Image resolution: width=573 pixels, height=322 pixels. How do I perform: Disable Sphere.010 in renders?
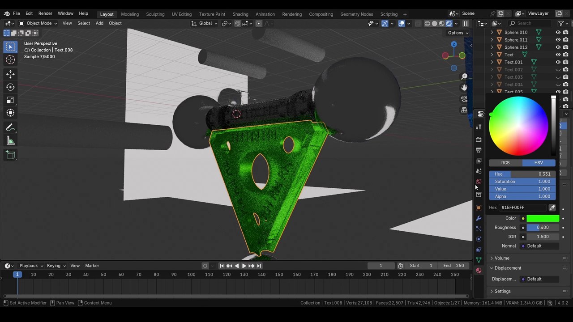(566, 32)
